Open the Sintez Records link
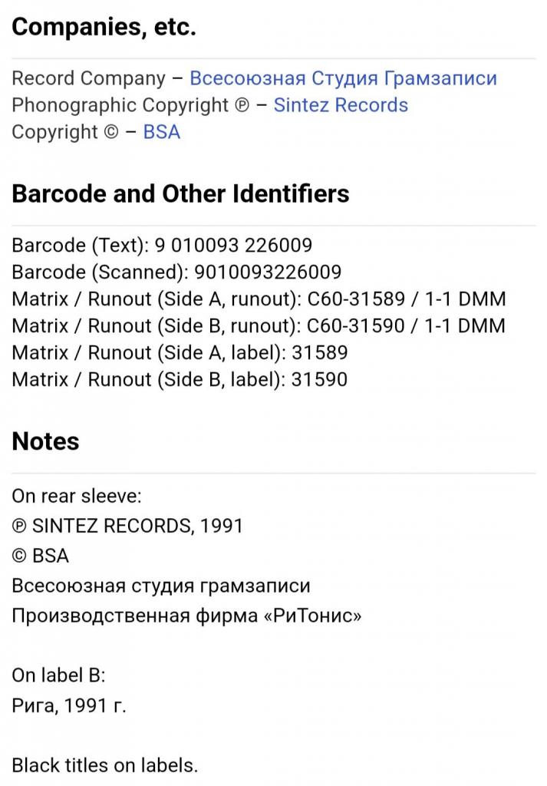 point(341,105)
